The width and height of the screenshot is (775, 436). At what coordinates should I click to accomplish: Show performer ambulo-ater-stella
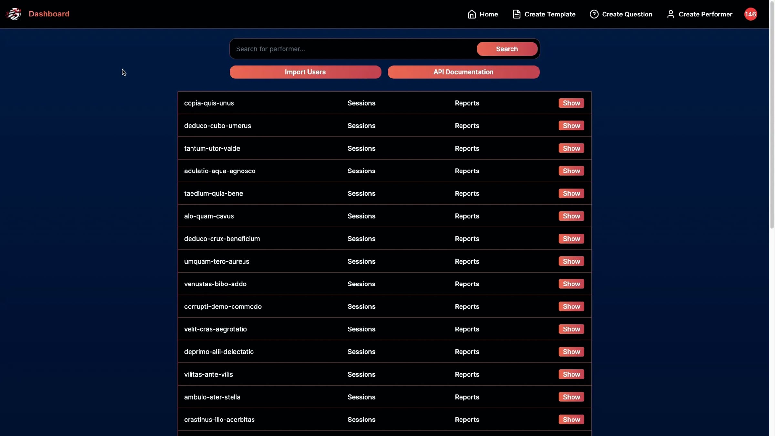pos(571,397)
